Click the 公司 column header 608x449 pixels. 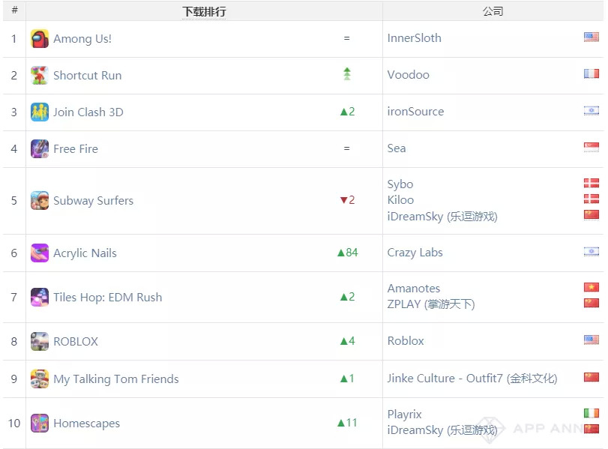coord(493,11)
